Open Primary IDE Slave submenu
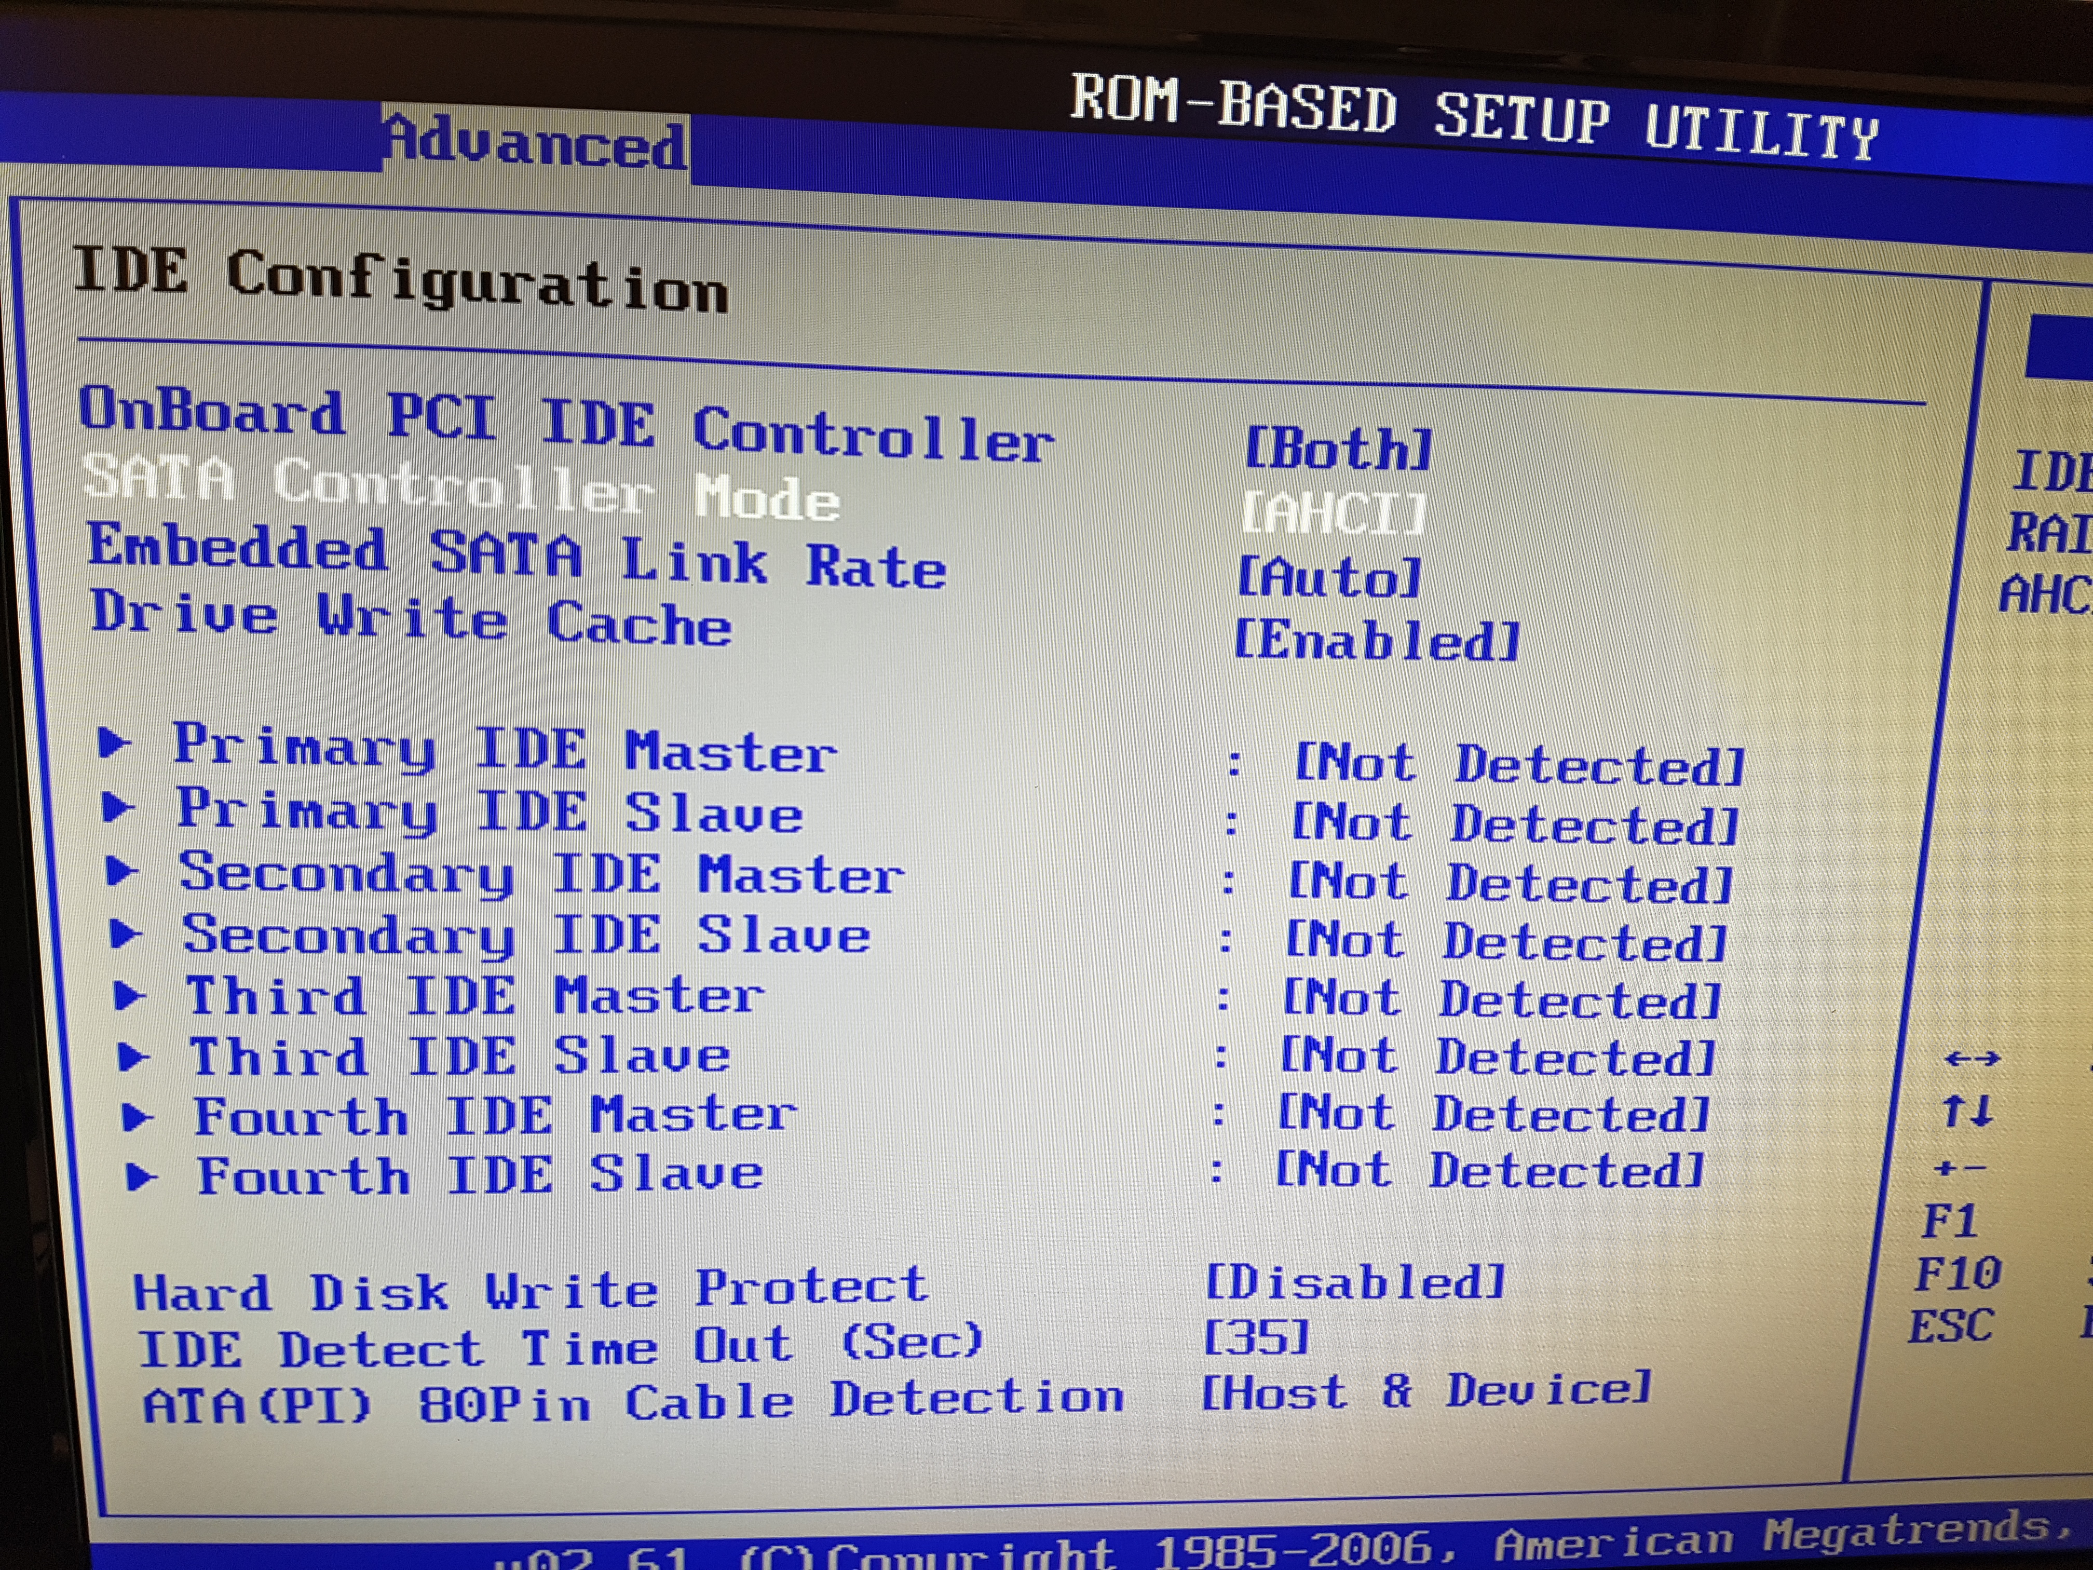This screenshot has height=1570, width=2093. pos(489,812)
